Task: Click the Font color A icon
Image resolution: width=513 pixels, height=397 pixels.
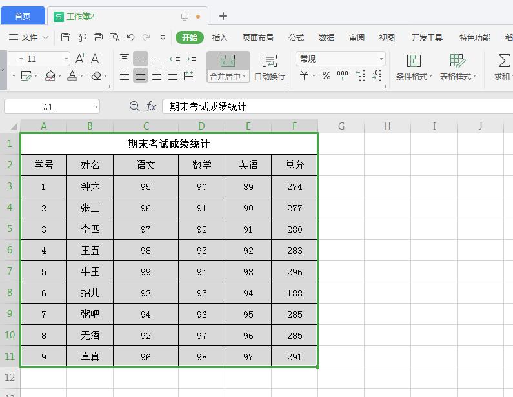Action: [x=72, y=76]
